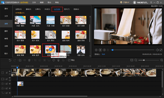Download the 风景 暖阳 filter
Image resolution: width=164 pixels, height=98 pixels.
(x=25, y=17)
